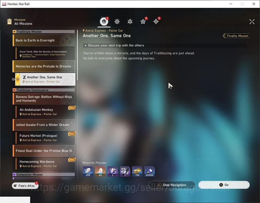
Task: Collapse the Jolted Awake From a Winter Dream group
Action: [44, 125]
